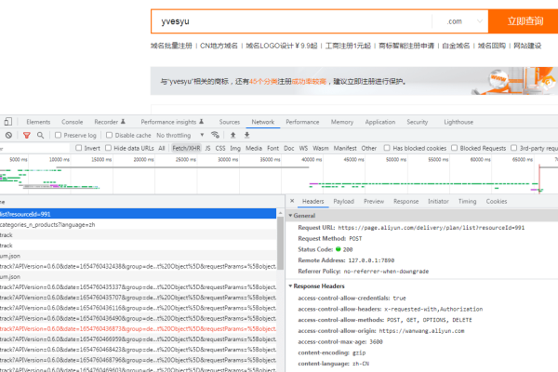The width and height of the screenshot is (558, 372).
Task: Check the Hide data URLs checkbox
Action: (x=108, y=148)
